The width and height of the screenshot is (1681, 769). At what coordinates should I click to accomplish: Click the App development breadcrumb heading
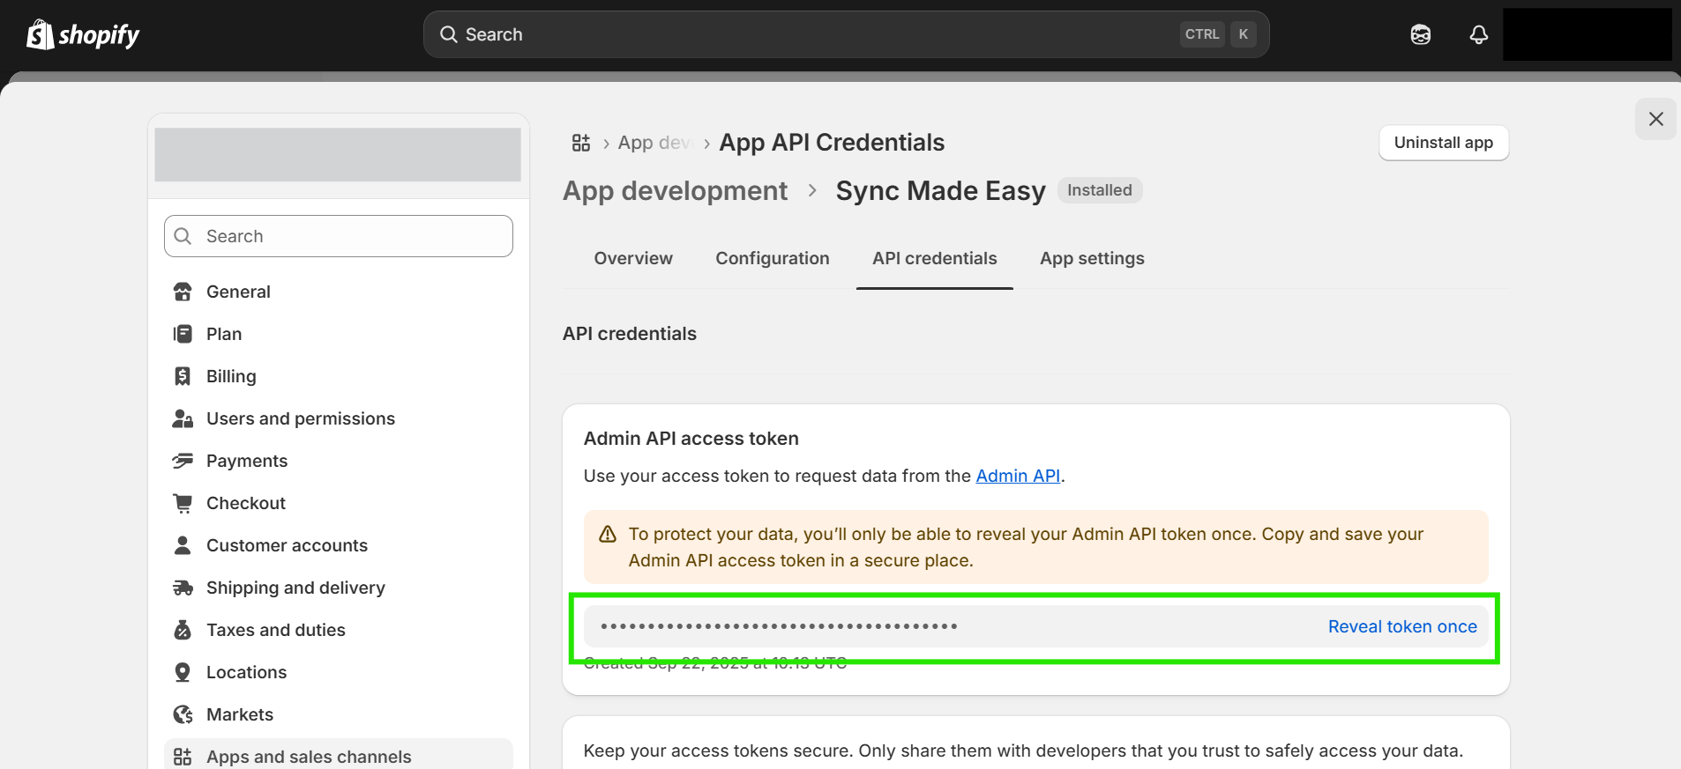point(675,191)
